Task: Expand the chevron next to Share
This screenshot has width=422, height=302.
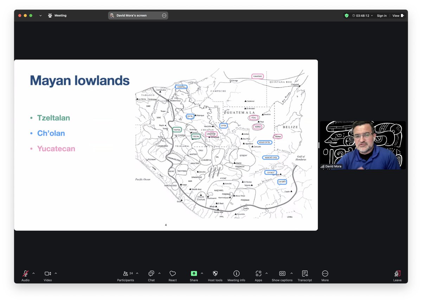Action: (202, 273)
